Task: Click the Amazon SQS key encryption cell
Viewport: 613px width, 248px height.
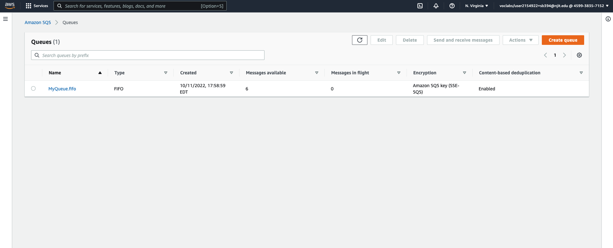Action: tap(436, 89)
